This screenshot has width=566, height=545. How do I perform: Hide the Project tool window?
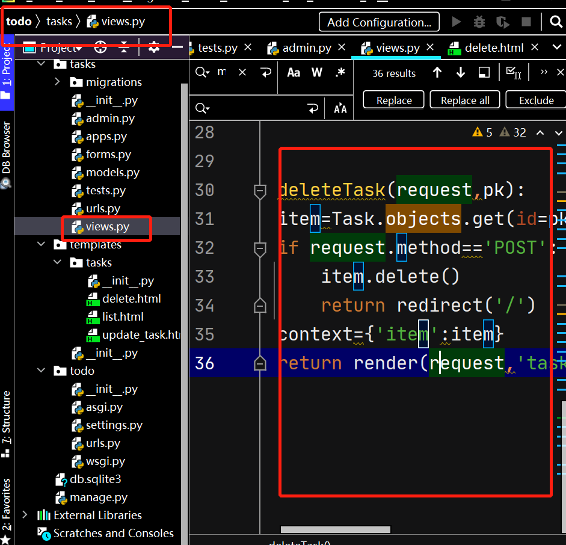[177, 48]
